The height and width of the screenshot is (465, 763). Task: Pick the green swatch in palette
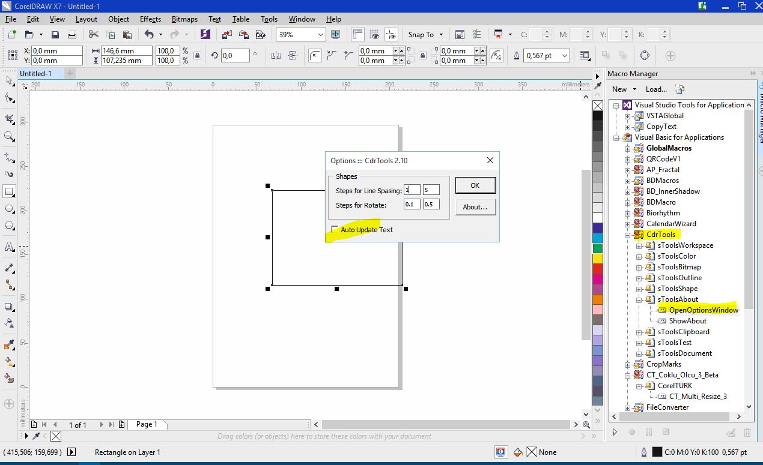598,248
